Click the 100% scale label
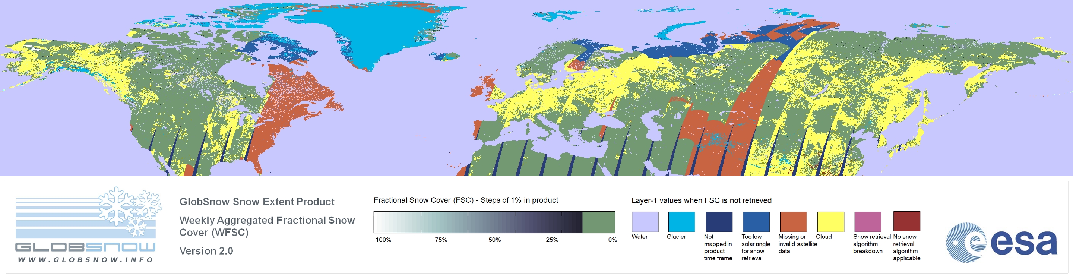The image size is (1073, 278). point(384,240)
